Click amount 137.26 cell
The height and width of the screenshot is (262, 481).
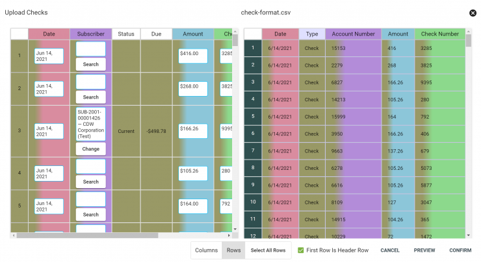pyautogui.click(x=398, y=151)
